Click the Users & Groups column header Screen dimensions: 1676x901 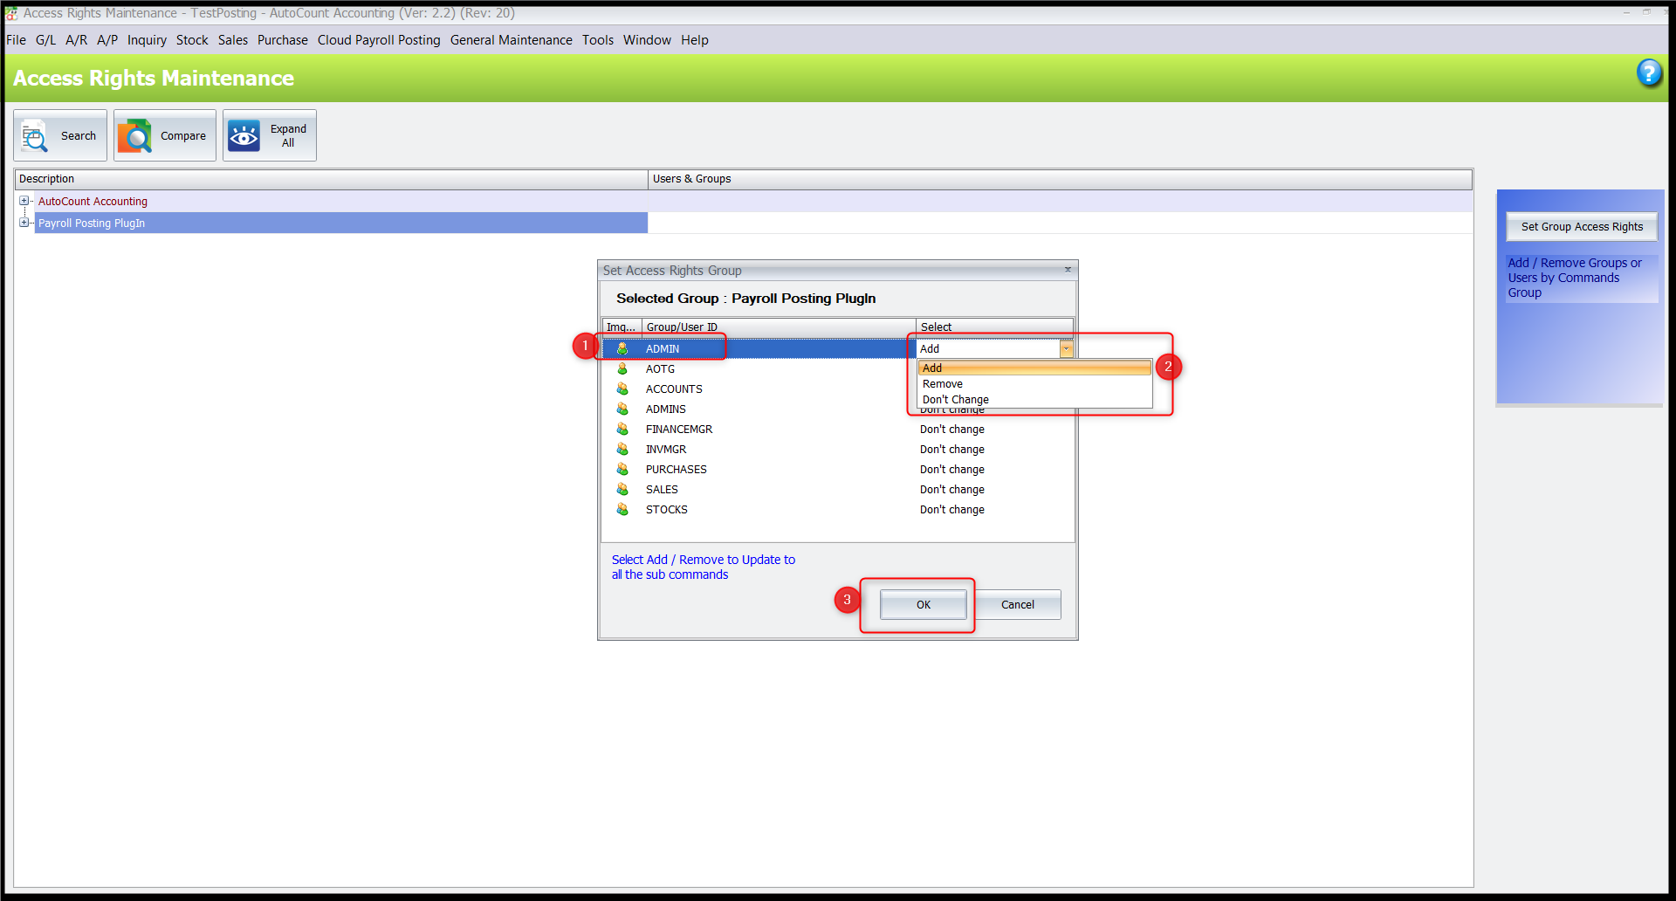pyautogui.click(x=1060, y=179)
